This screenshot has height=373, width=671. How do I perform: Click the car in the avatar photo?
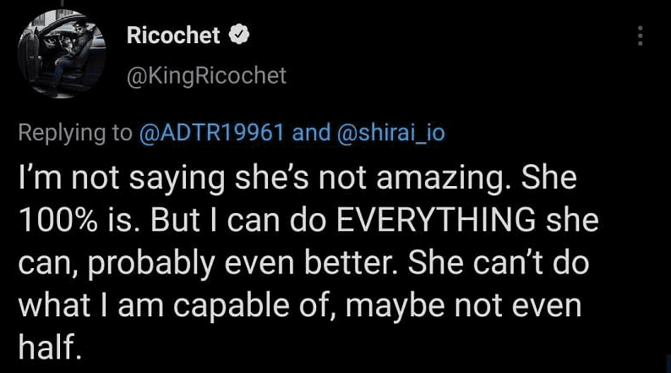(62, 53)
